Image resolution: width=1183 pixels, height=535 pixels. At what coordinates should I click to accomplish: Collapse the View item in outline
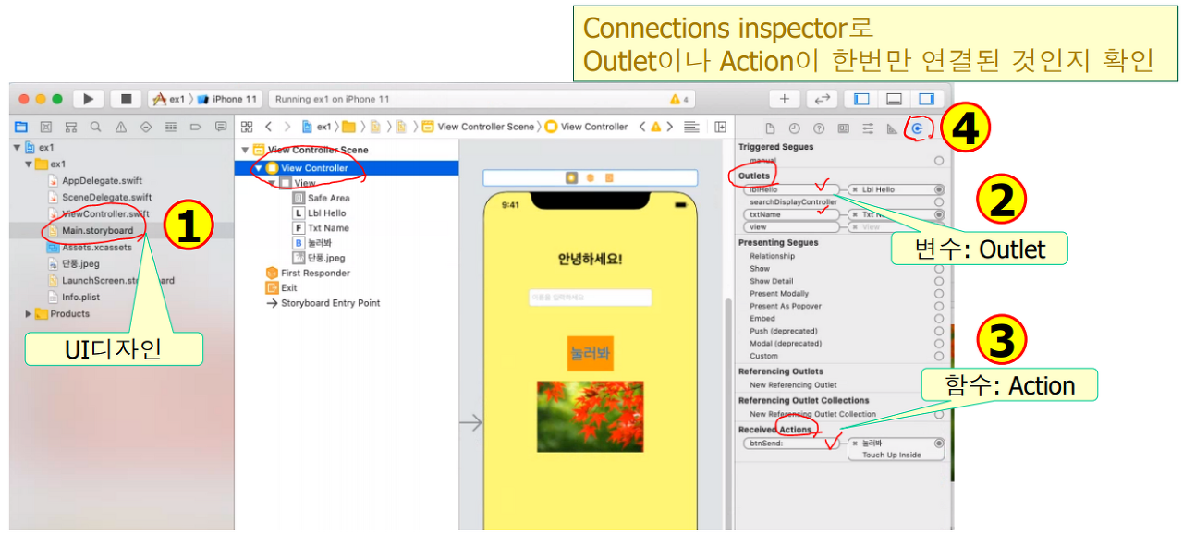click(273, 183)
